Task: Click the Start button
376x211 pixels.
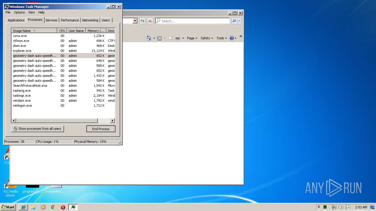Action: click(x=8, y=207)
